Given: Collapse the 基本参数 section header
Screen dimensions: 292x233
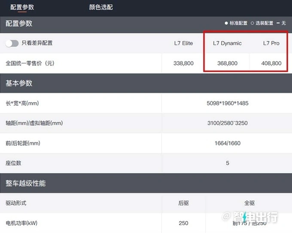Looking at the screenshot, I should 19,83.
